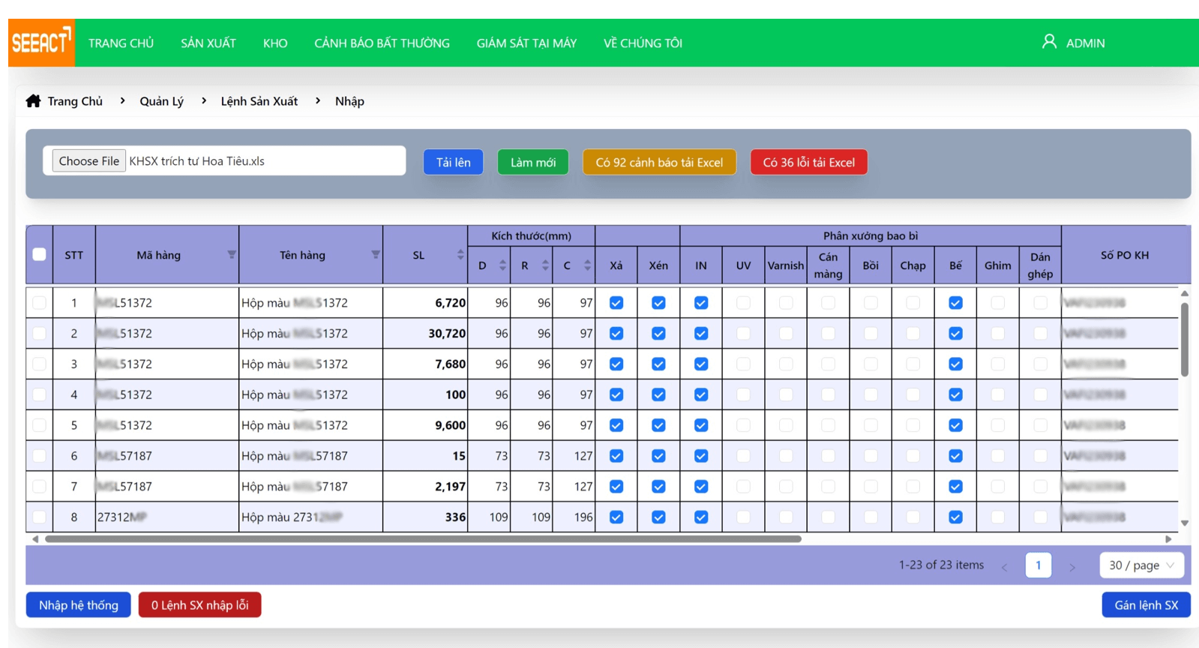Click ADMIN username label
Viewport: 1199px width, 648px height.
coord(1085,43)
